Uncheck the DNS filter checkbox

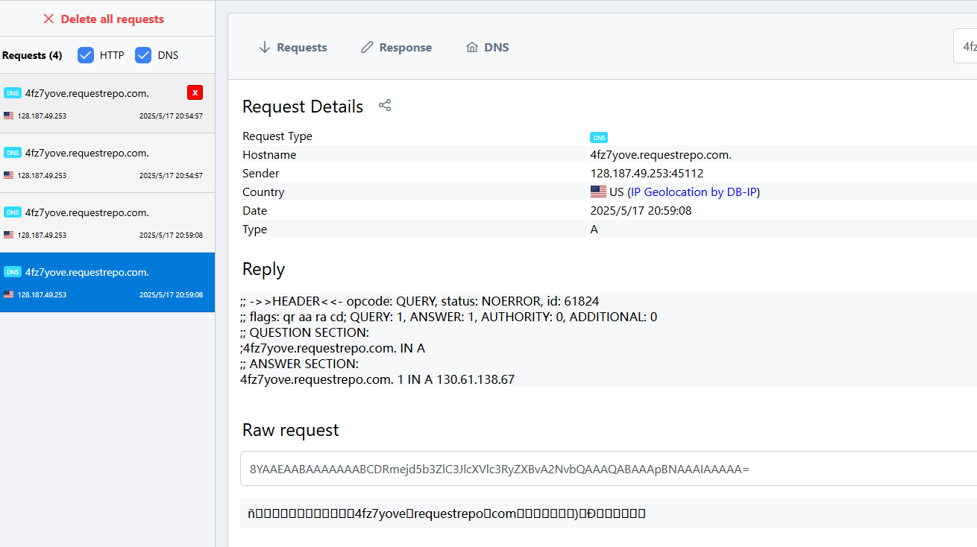[143, 55]
